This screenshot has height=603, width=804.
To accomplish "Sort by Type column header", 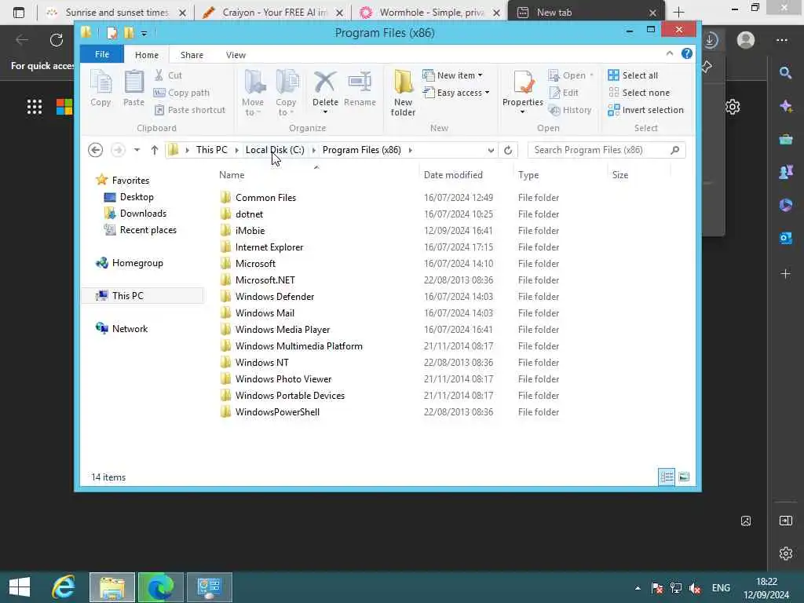I will pyautogui.click(x=528, y=175).
